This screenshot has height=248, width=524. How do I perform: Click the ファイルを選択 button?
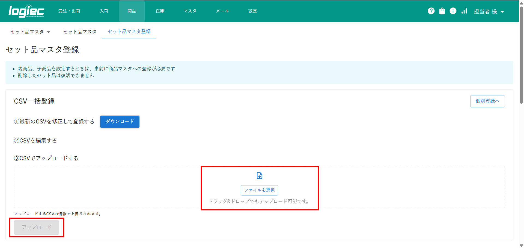[x=259, y=190]
